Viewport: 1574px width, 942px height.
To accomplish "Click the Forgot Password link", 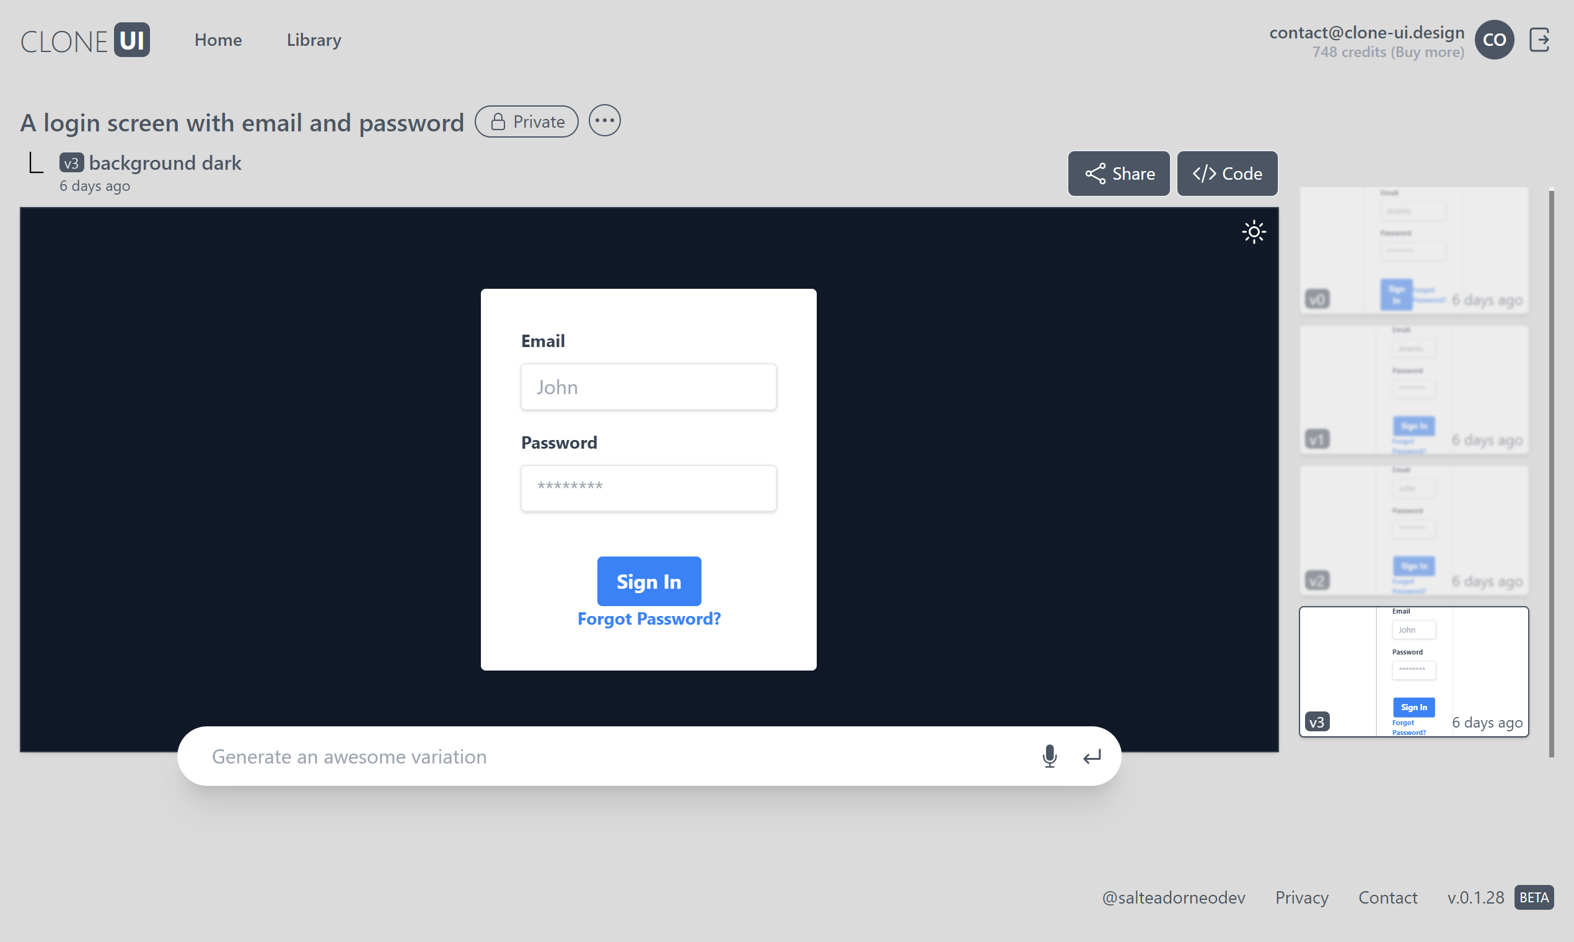I will pos(648,618).
